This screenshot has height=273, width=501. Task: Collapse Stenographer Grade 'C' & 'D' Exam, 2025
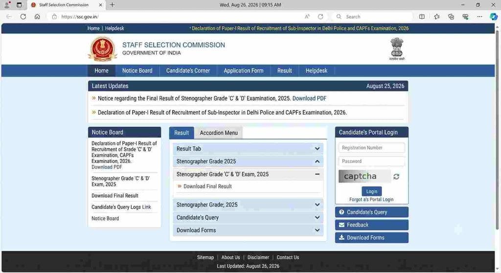coord(248,174)
